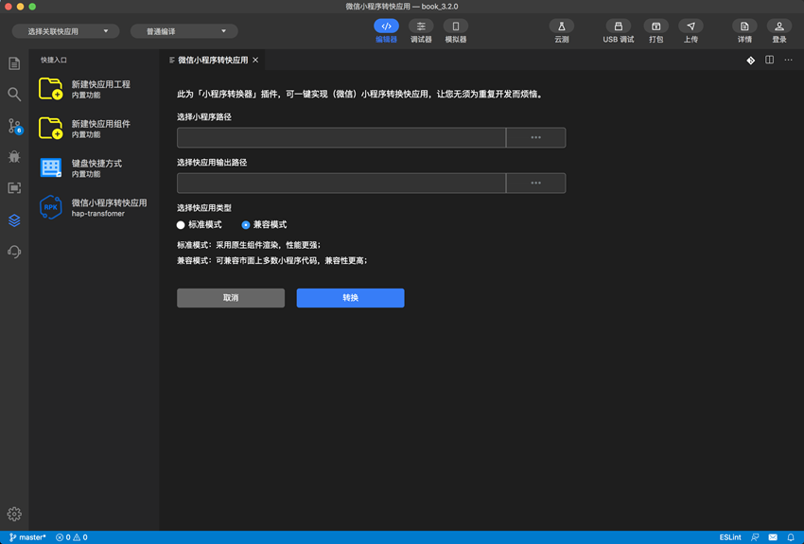Click the 云测 cloud test flask icon
804x544 pixels.
(x=561, y=26)
